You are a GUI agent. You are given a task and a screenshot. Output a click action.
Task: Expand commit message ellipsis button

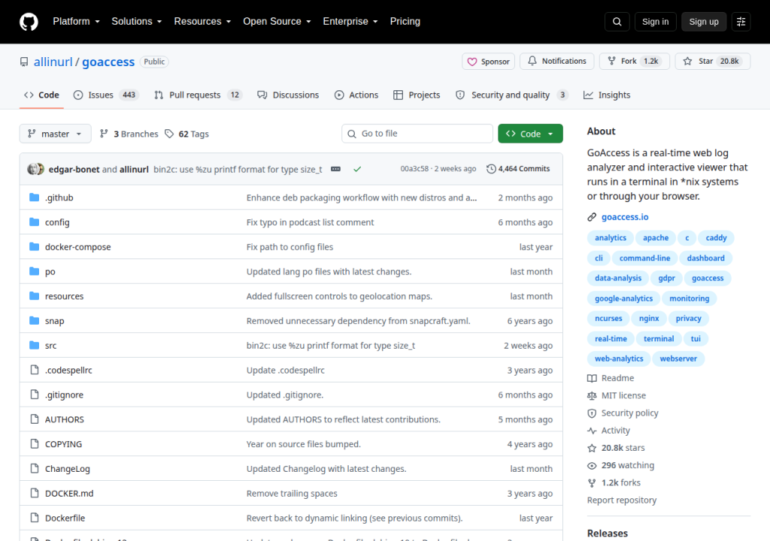pyautogui.click(x=335, y=169)
